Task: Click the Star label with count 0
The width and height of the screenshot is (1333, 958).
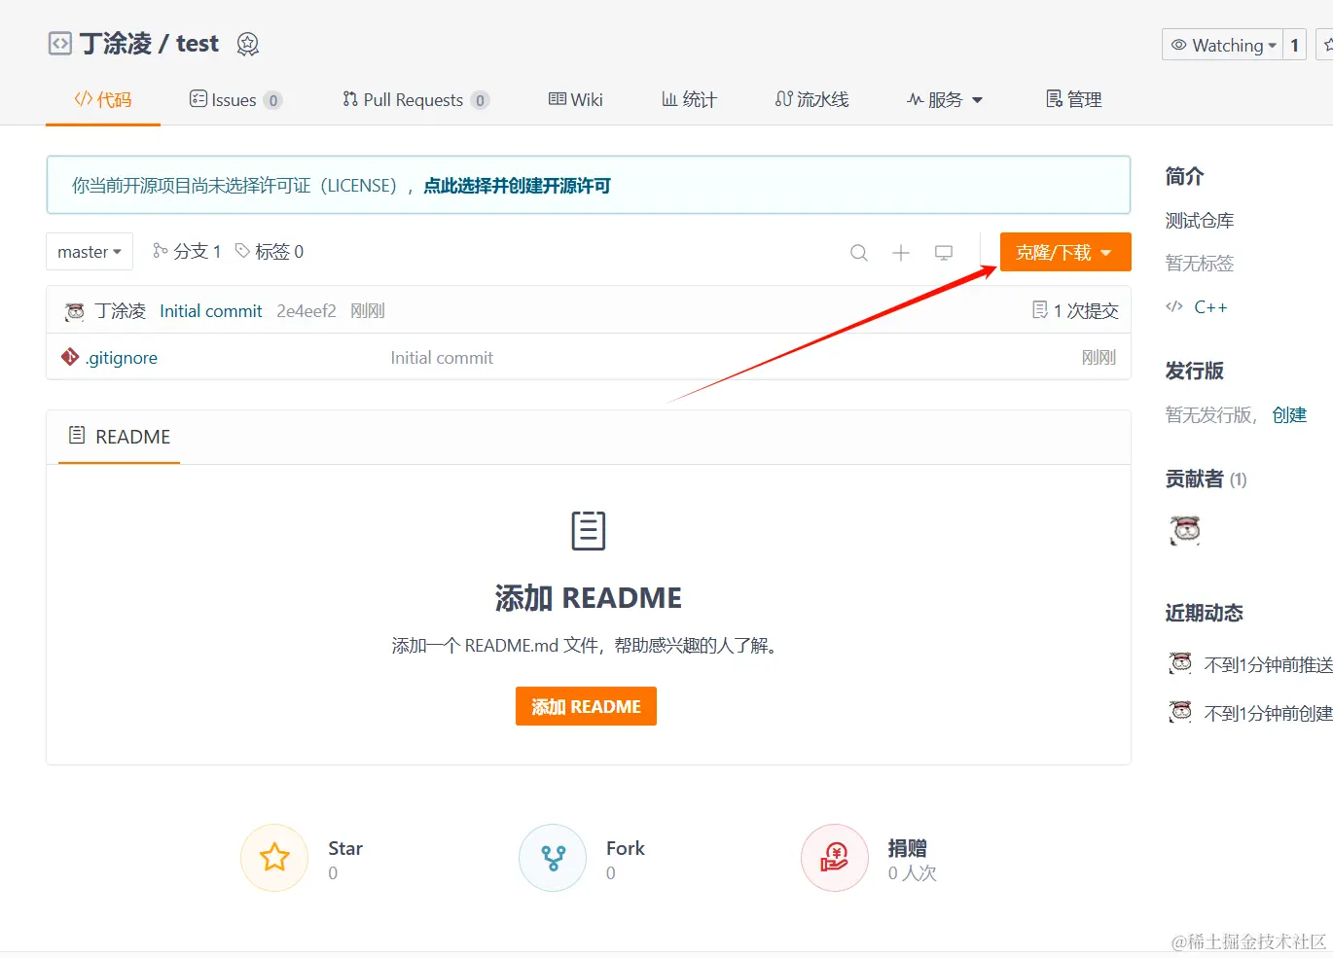Action: (x=345, y=860)
